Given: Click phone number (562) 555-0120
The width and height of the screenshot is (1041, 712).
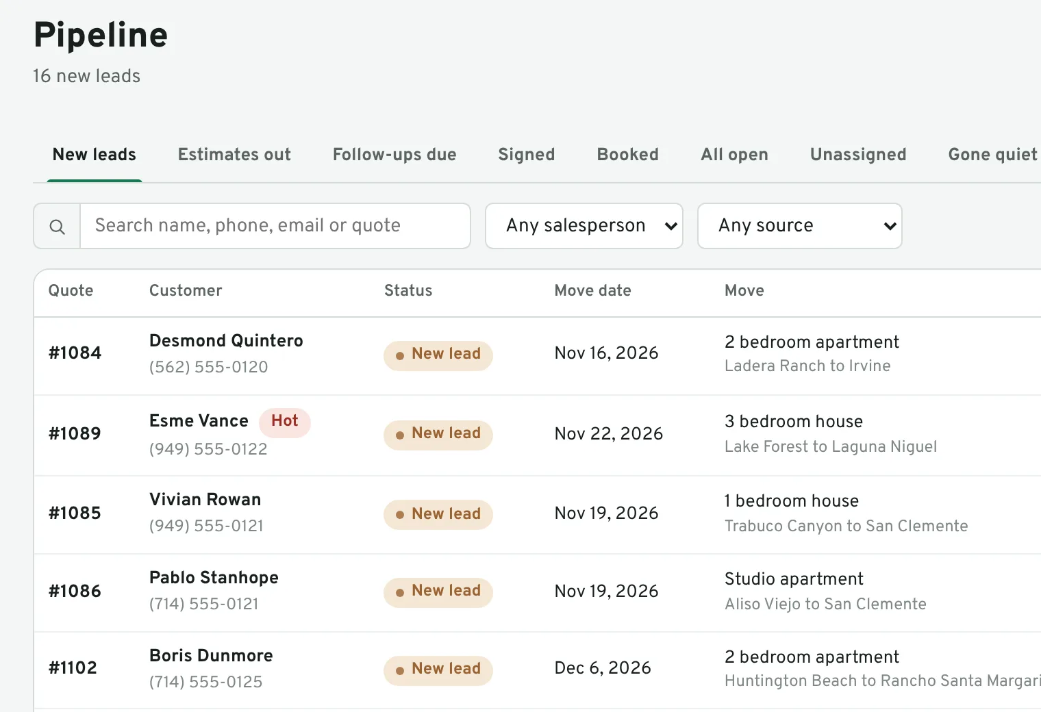Looking at the screenshot, I should tap(208, 367).
